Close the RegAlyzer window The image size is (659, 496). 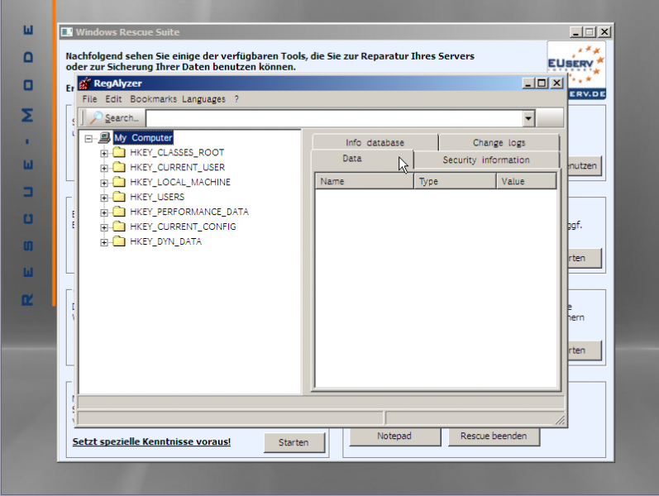tap(556, 83)
